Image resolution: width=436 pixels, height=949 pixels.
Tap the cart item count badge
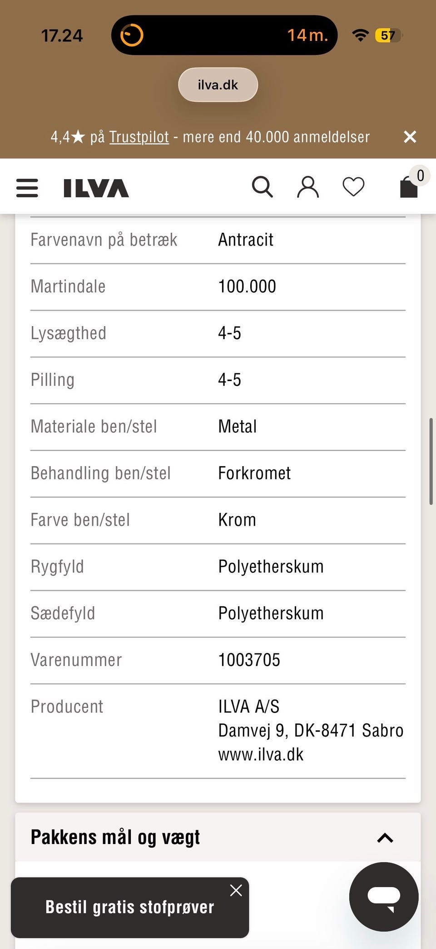point(421,176)
